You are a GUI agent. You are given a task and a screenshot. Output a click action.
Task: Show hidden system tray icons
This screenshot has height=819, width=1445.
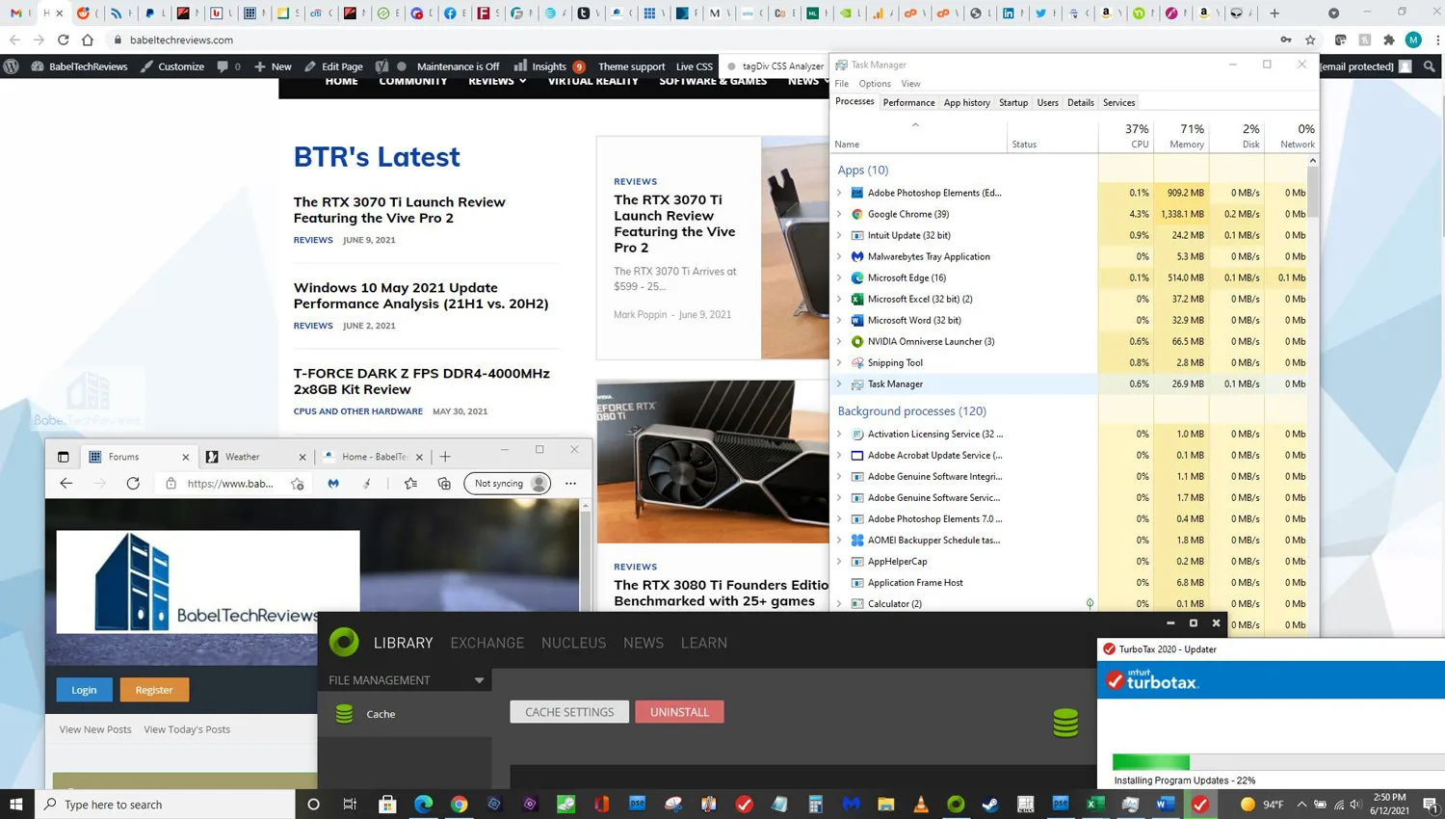(1301, 805)
